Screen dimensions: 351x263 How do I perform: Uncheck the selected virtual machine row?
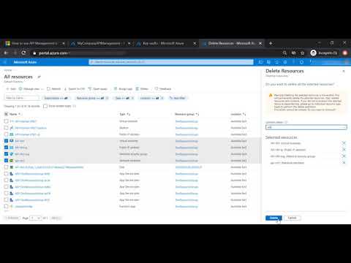pos(6,141)
